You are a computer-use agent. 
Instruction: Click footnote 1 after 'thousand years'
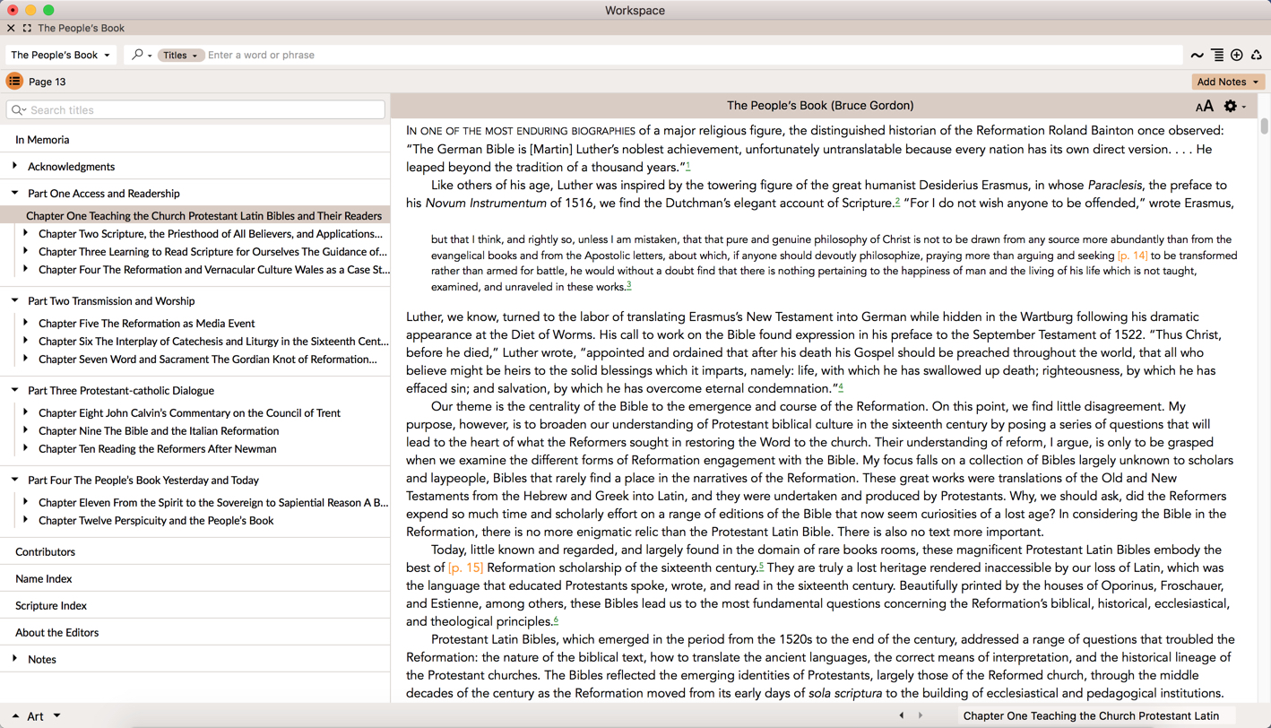tap(688, 166)
